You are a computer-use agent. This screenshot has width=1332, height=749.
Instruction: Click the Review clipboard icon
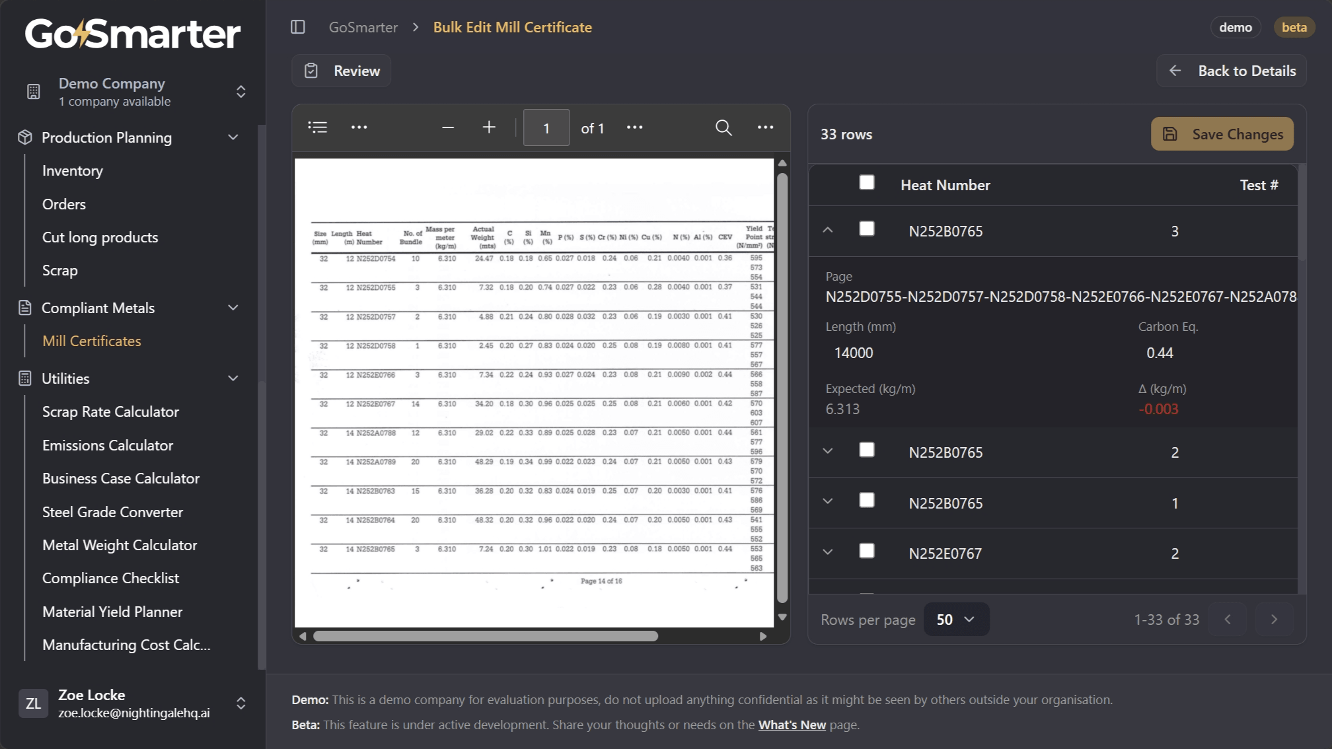coord(311,71)
